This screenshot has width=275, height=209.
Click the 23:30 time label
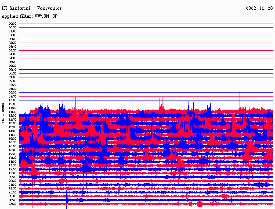13,204
